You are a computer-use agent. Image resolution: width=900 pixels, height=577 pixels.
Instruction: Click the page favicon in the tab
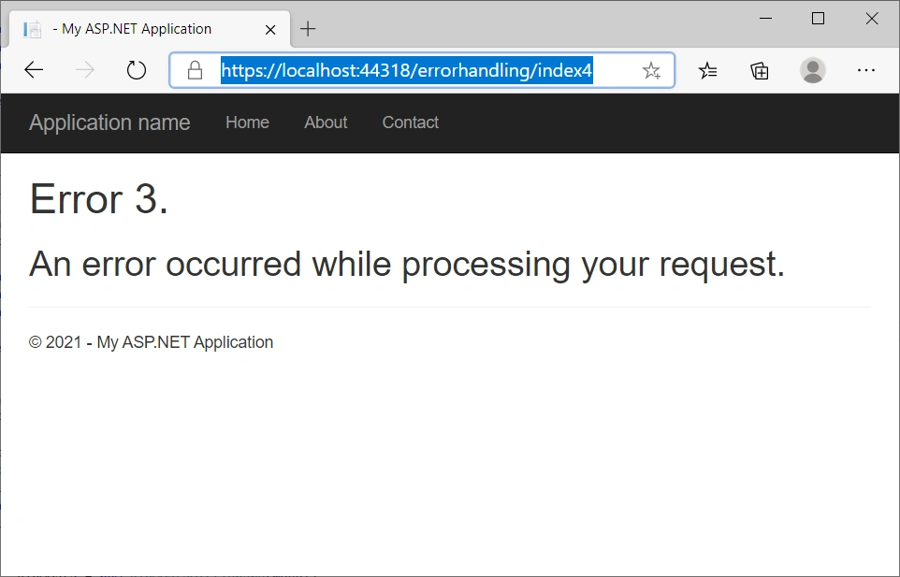click(x=32, y=29)
